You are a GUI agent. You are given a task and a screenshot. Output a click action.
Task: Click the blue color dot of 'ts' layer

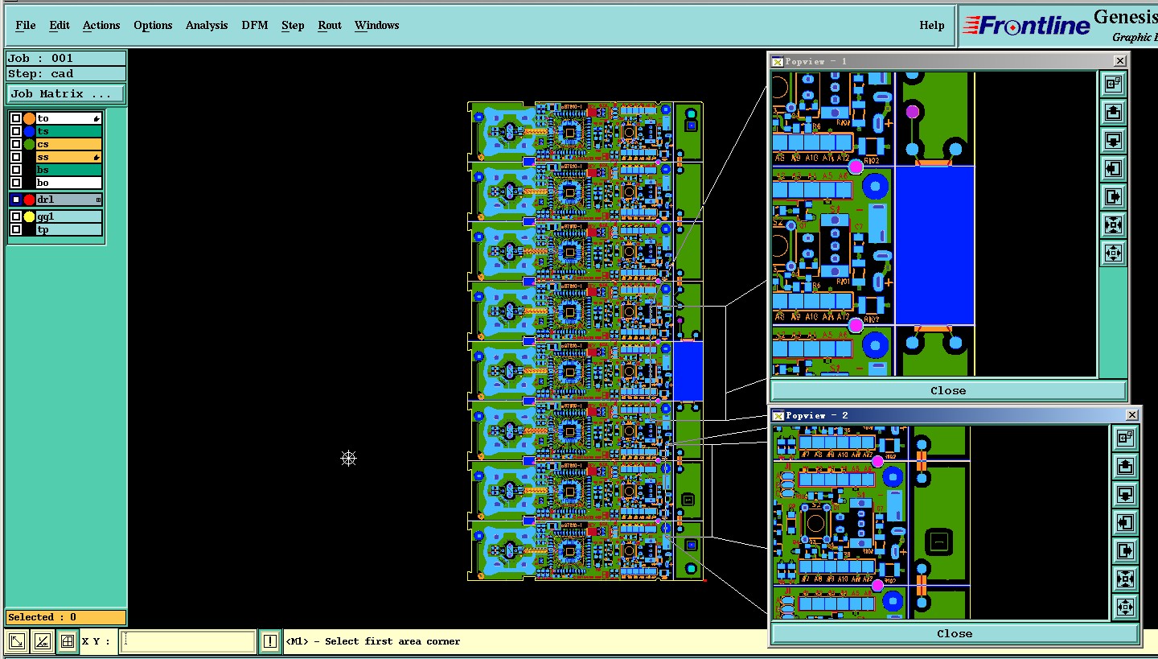pyautogui.click(x=30, y=131)
